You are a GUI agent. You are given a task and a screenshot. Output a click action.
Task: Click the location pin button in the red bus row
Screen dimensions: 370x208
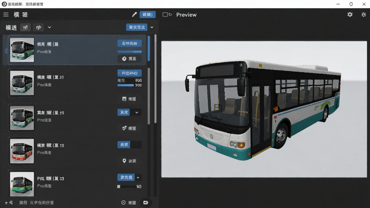pos(130,161)
